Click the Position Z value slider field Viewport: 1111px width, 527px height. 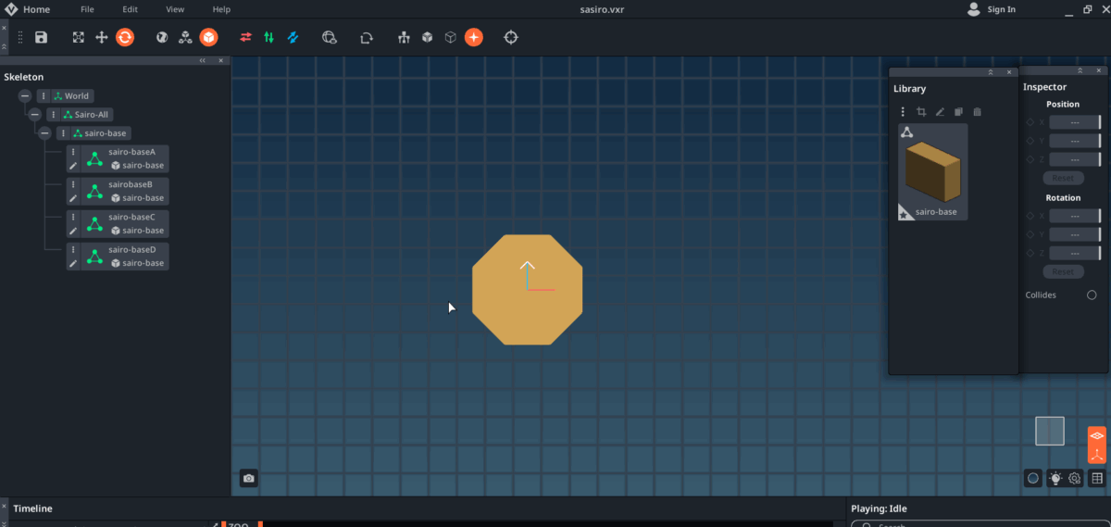[x=1075, y=159]
